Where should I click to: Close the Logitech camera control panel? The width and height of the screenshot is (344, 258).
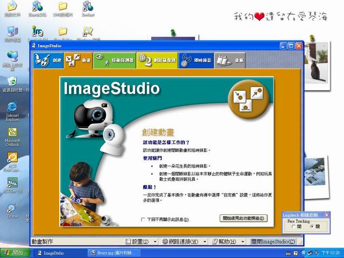click(x=327, y=215)
